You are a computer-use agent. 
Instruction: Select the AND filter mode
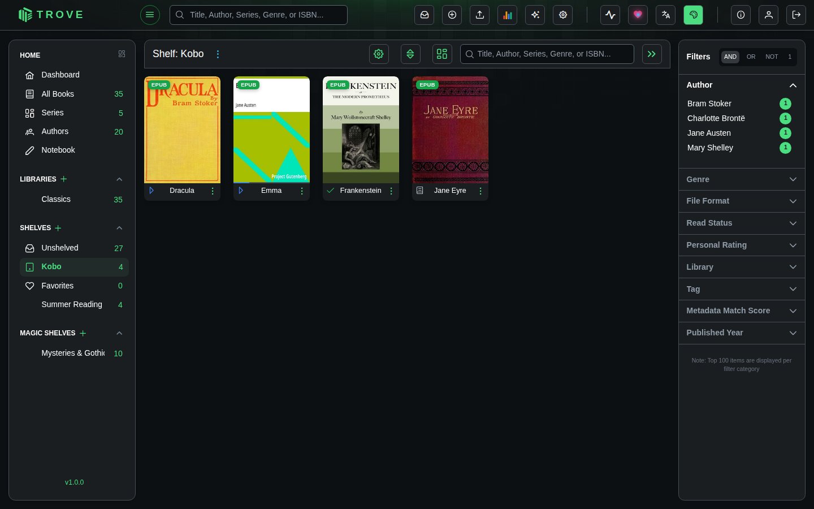[730, 57]
